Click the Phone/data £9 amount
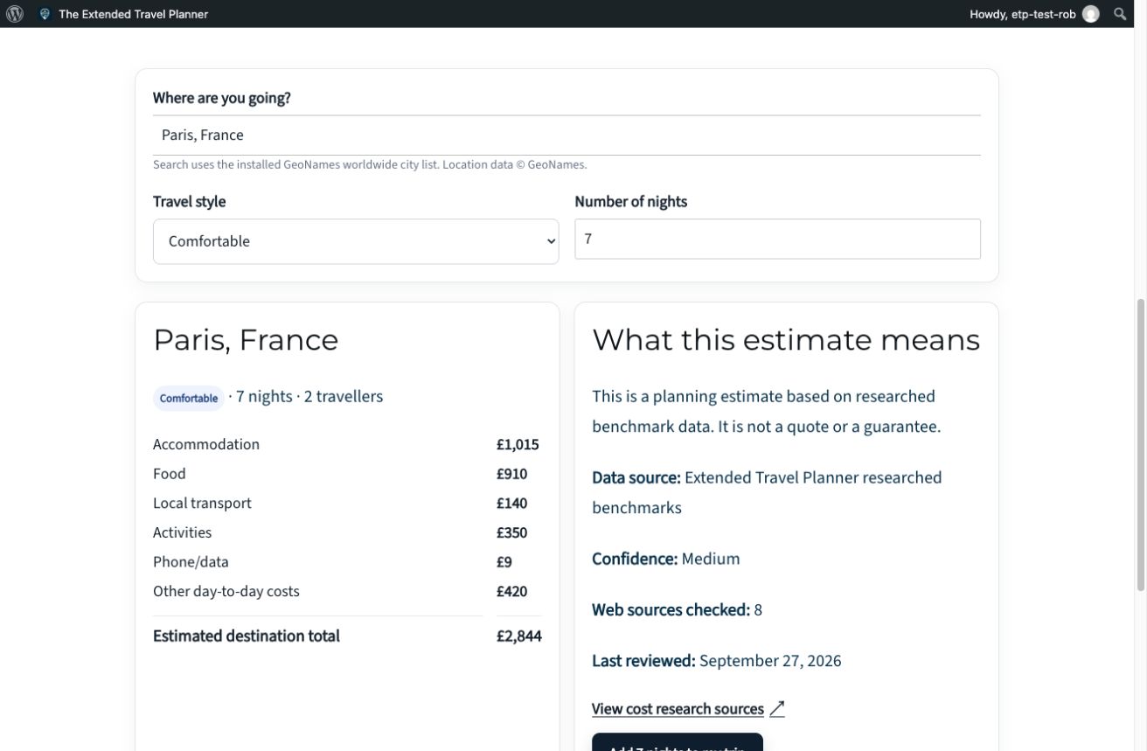 (x=504, y=562)
